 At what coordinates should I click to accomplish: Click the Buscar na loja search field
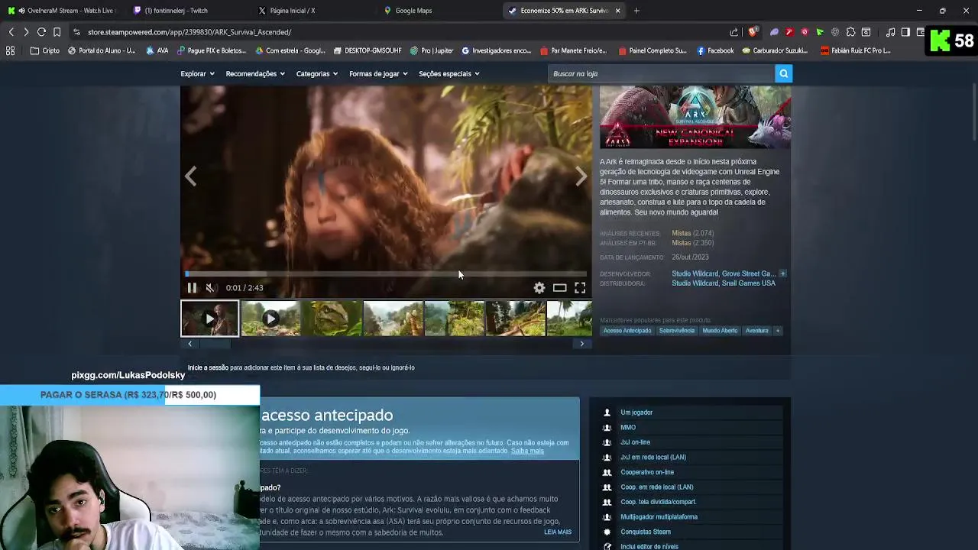(x=662, y=73)
